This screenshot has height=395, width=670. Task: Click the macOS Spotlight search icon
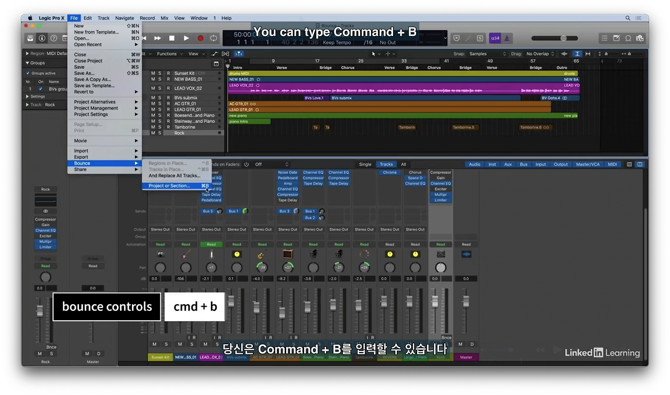point(628,18)
